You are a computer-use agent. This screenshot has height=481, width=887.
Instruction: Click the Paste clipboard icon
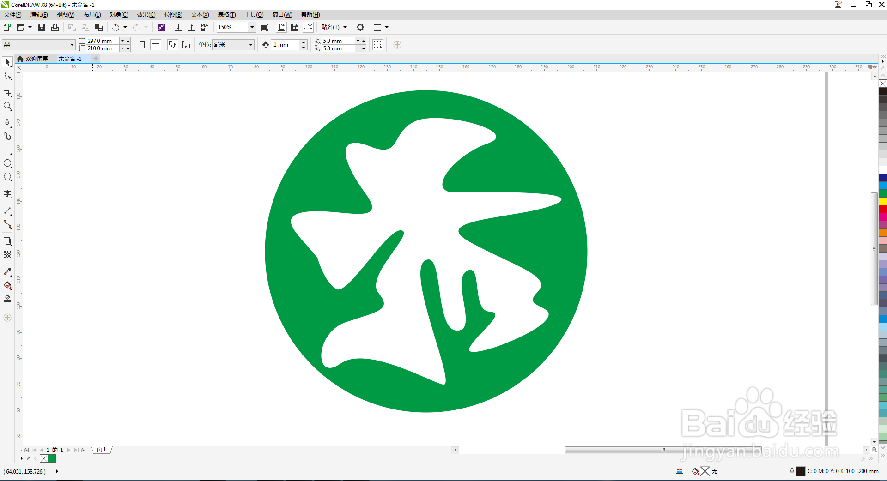pyautogui.click(x=99, y=27)
